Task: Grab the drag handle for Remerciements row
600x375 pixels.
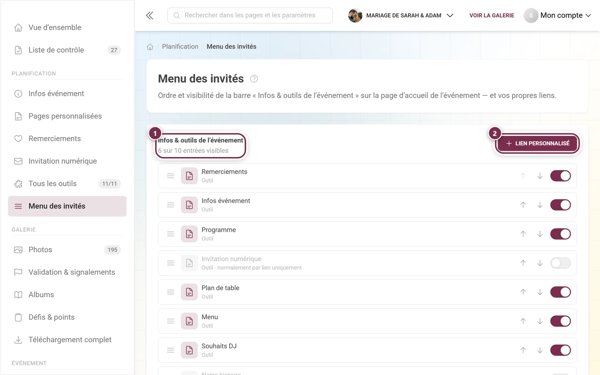Action: click(x=170, y=176)
